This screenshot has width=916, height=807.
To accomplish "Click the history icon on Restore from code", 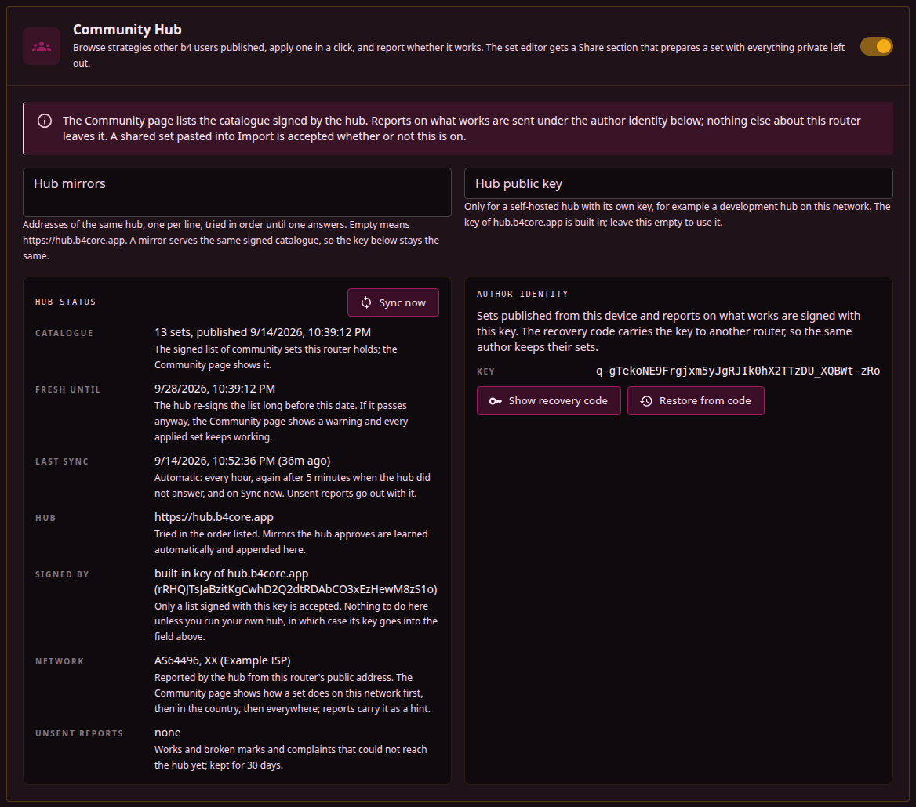I will pyautogui.click(x=646, y=401).
